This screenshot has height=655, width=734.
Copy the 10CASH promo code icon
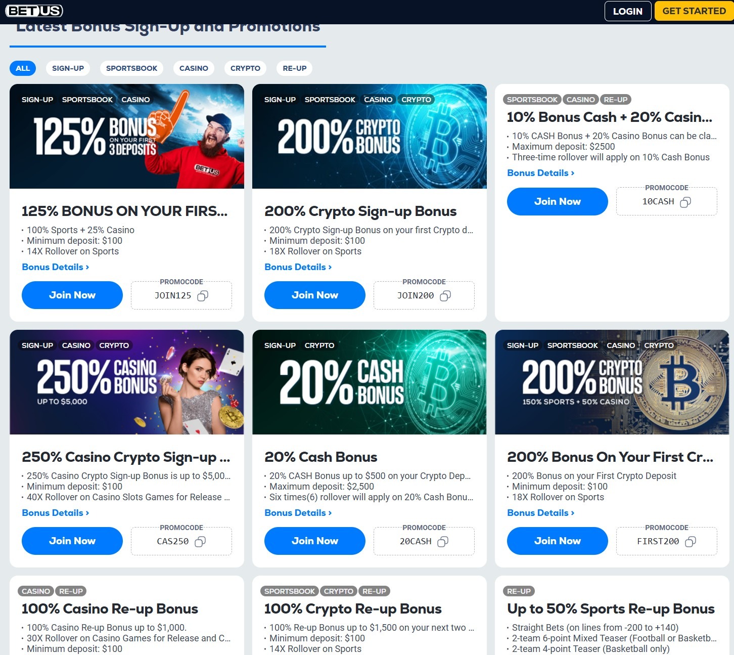point(685,202)
